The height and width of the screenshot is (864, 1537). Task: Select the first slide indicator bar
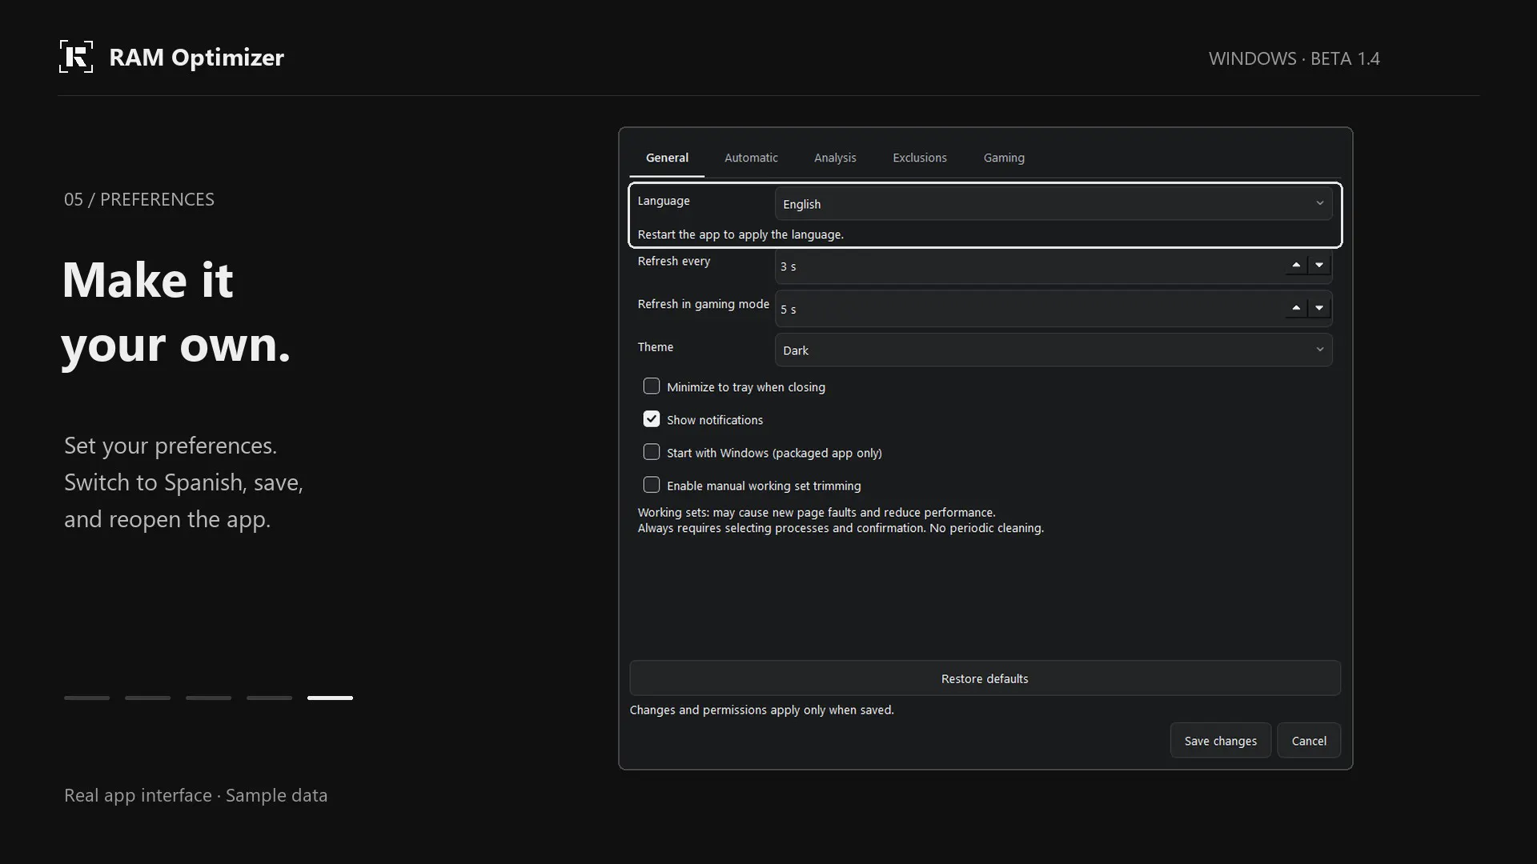(86, 698)
